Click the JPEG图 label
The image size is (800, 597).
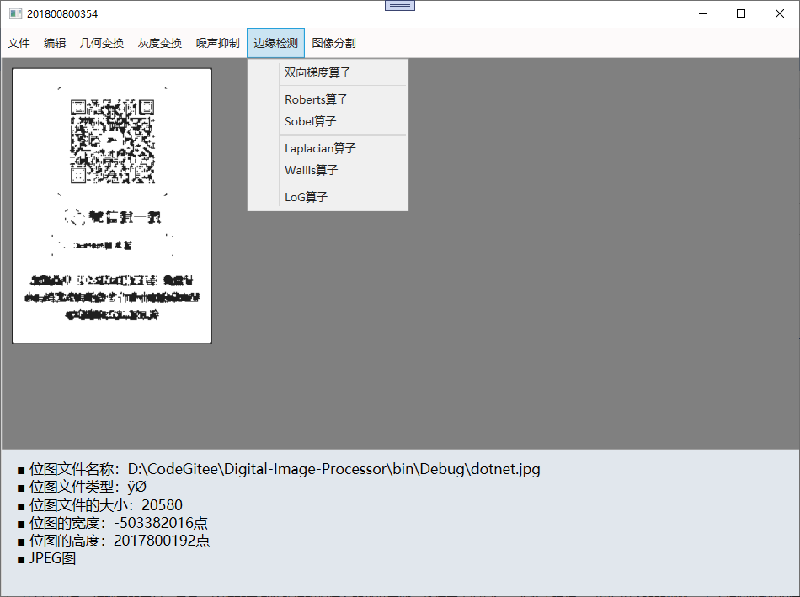coord(47,558)
